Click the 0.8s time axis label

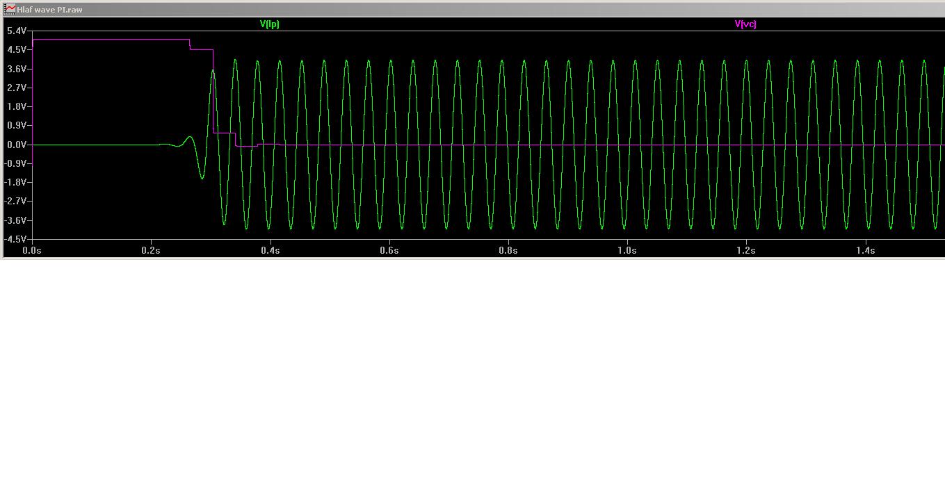tap(508, 250)
